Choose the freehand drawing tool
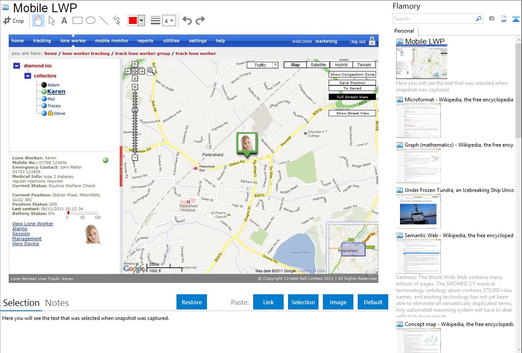This screenshot has height=353, width=522. point(117,20)
